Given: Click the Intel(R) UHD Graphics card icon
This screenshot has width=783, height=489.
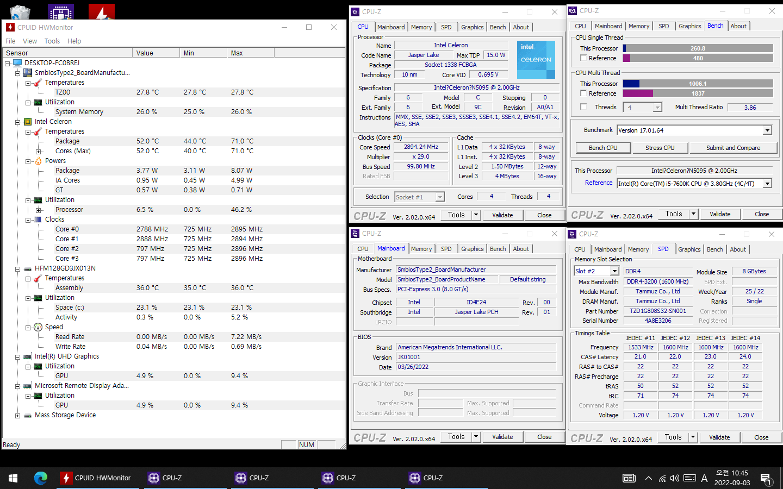Looking at the screenshot, I should click(x=28, y=356).
